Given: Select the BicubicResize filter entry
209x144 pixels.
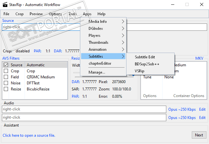Looking at the screenshot, I should pyautogui.click(x=38, y=89).
